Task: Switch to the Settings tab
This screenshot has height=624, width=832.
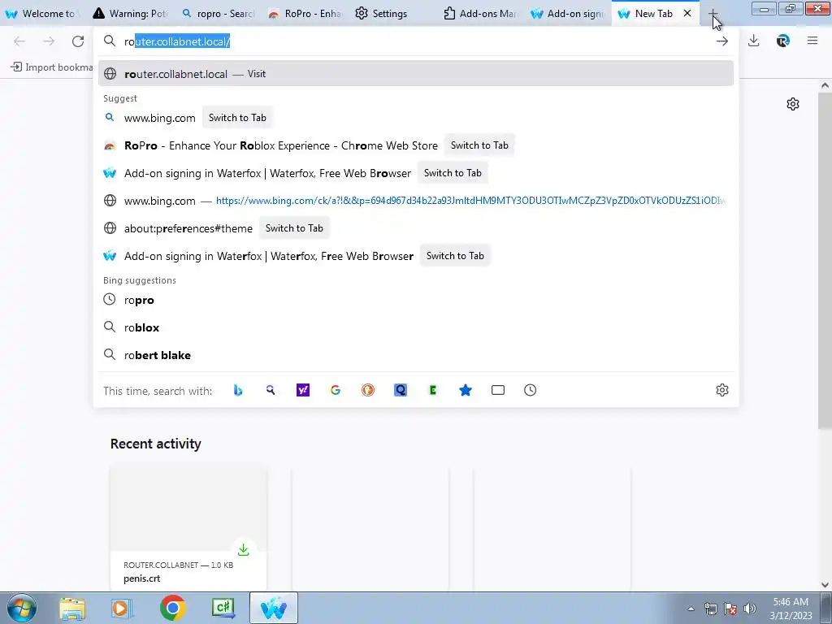Action: click(392, 14)
